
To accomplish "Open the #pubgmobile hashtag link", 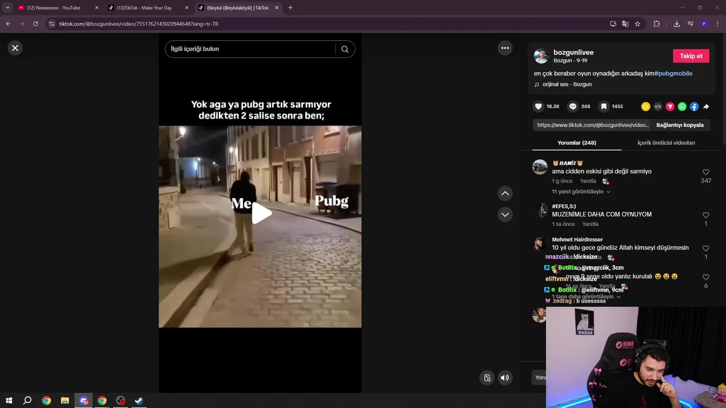I will pos(673,74).
